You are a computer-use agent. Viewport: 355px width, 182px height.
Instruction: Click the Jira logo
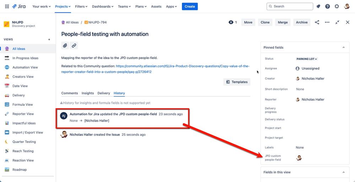[19, 6]
